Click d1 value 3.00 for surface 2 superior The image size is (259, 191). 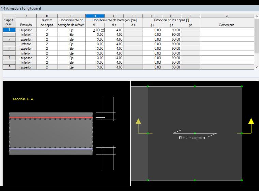tap(95, 39)
